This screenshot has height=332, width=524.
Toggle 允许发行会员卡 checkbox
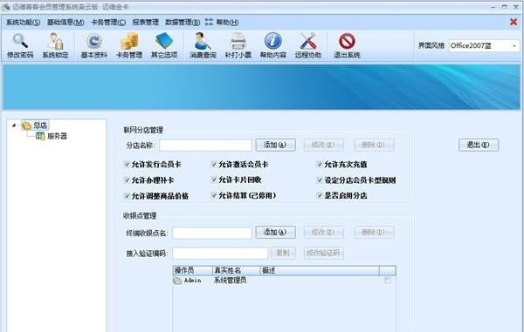127,165
